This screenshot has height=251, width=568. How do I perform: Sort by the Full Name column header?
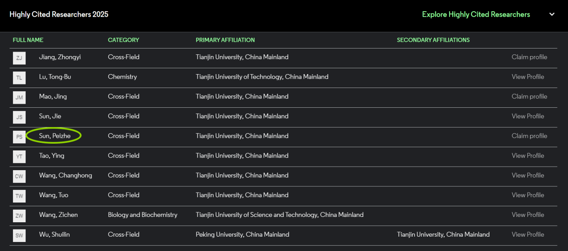(28, 40)
